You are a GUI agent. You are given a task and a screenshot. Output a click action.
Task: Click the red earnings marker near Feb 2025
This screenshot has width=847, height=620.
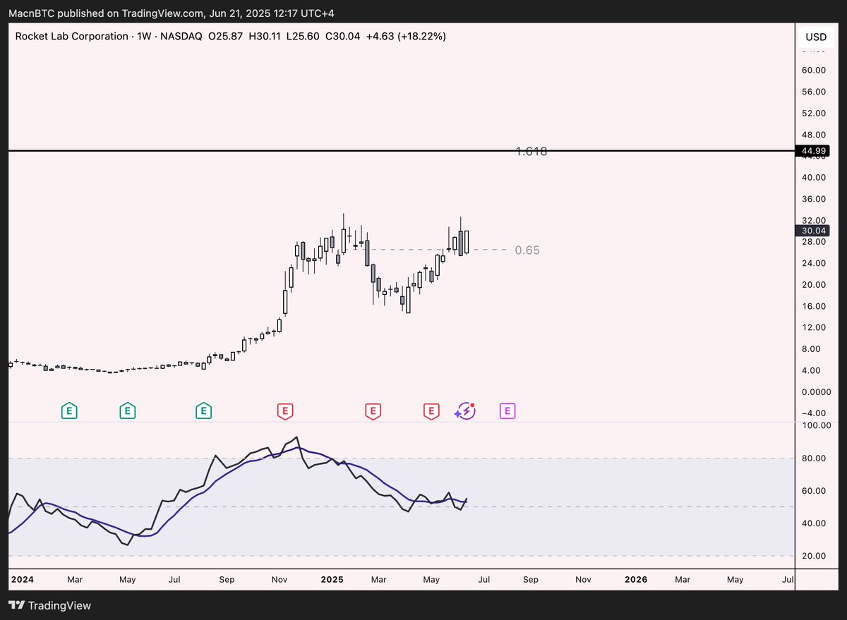[373, 410]
